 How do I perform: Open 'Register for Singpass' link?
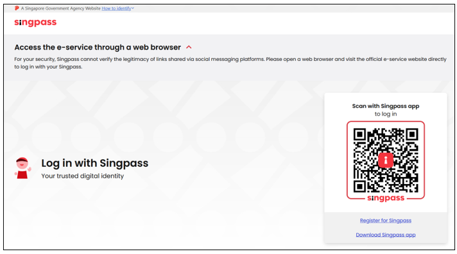coord(386,221)
